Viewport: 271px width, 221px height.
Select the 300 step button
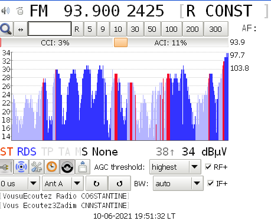[x=216, y=29]
